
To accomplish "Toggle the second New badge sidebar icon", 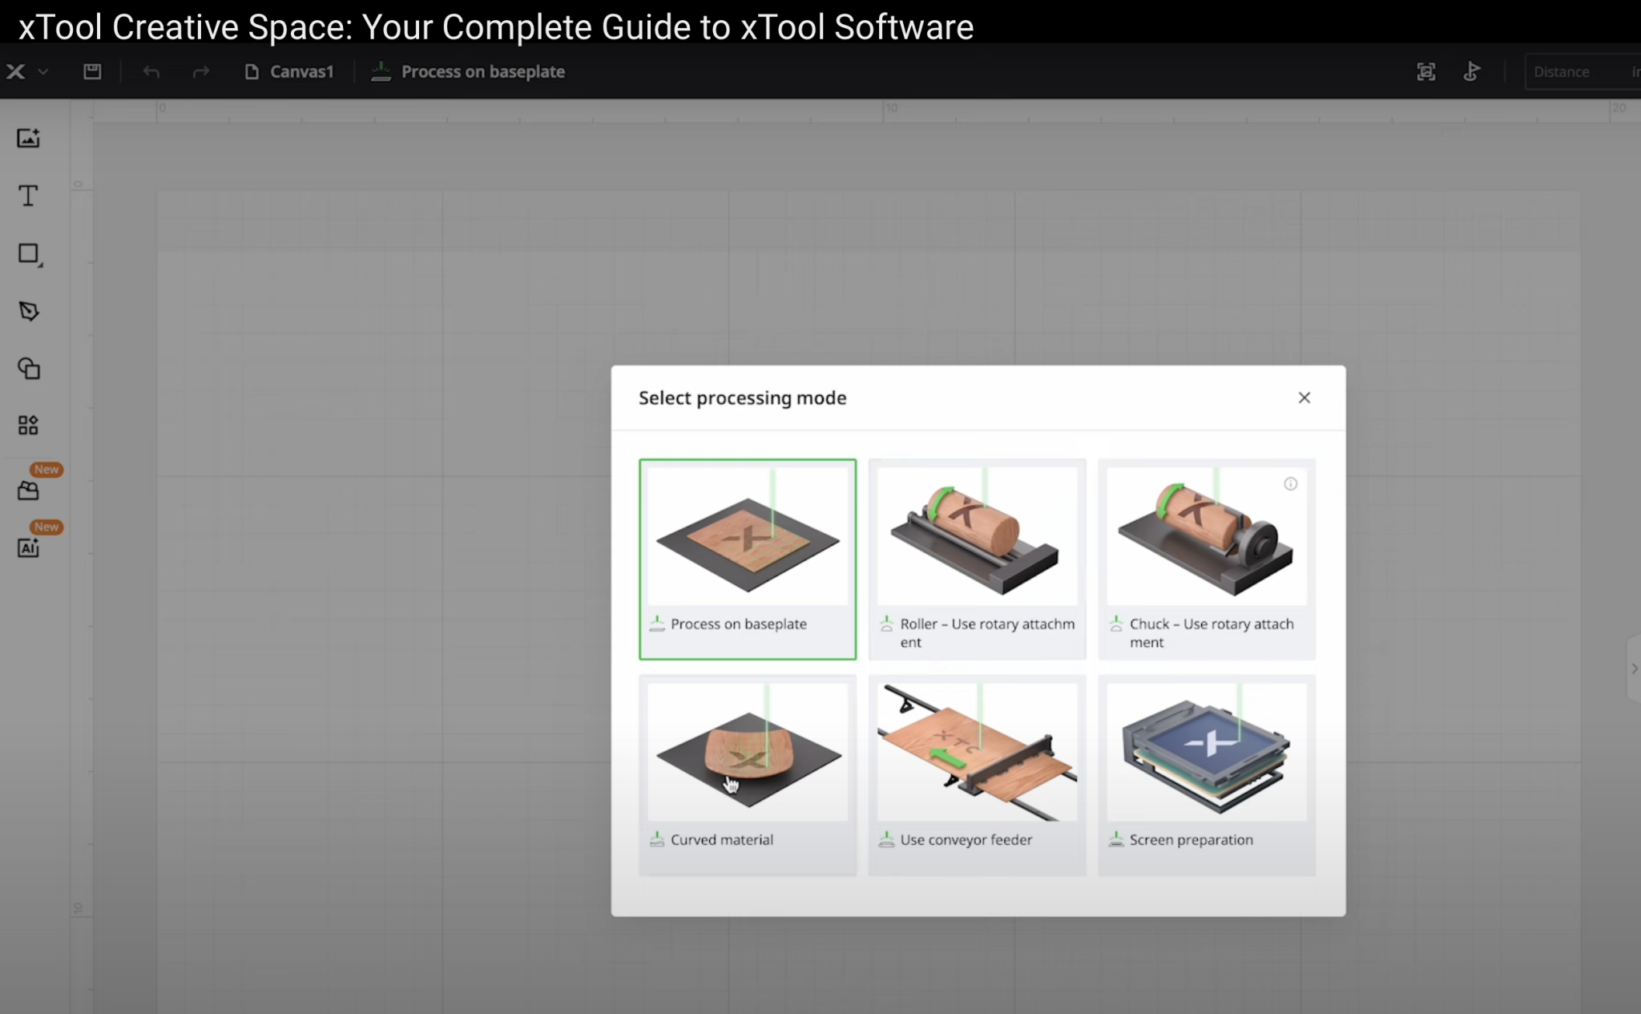I will click(x=28, y=547).
